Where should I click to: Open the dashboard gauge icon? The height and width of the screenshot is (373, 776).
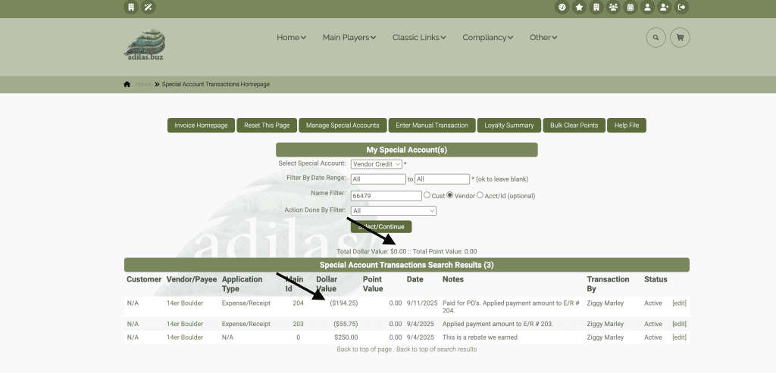[x=562, y=8]
